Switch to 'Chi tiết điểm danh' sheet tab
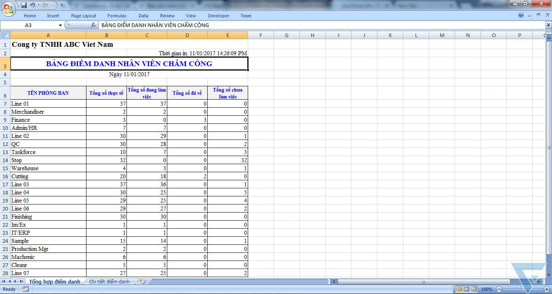Viewport: 552px width, 294px height. pos(110,281)
